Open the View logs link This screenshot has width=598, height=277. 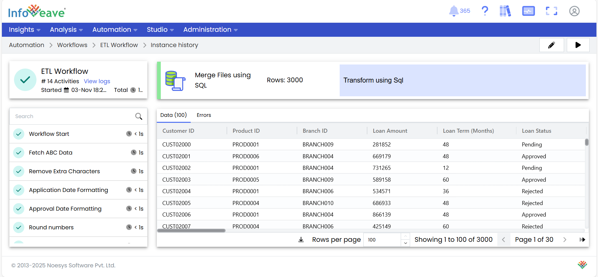point(97,81)
